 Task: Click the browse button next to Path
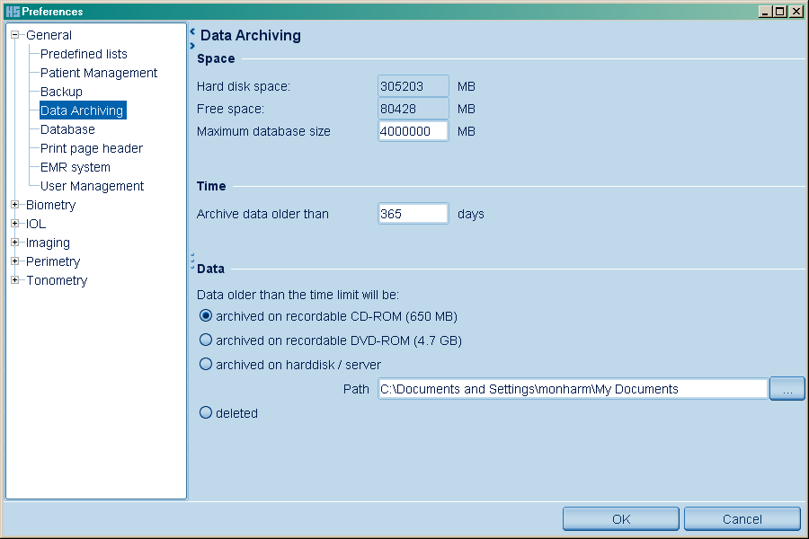[x=787, y=389]
